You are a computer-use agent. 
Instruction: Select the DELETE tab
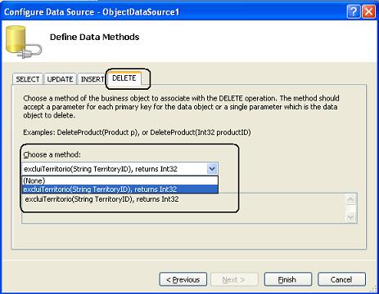pos(124,78)
